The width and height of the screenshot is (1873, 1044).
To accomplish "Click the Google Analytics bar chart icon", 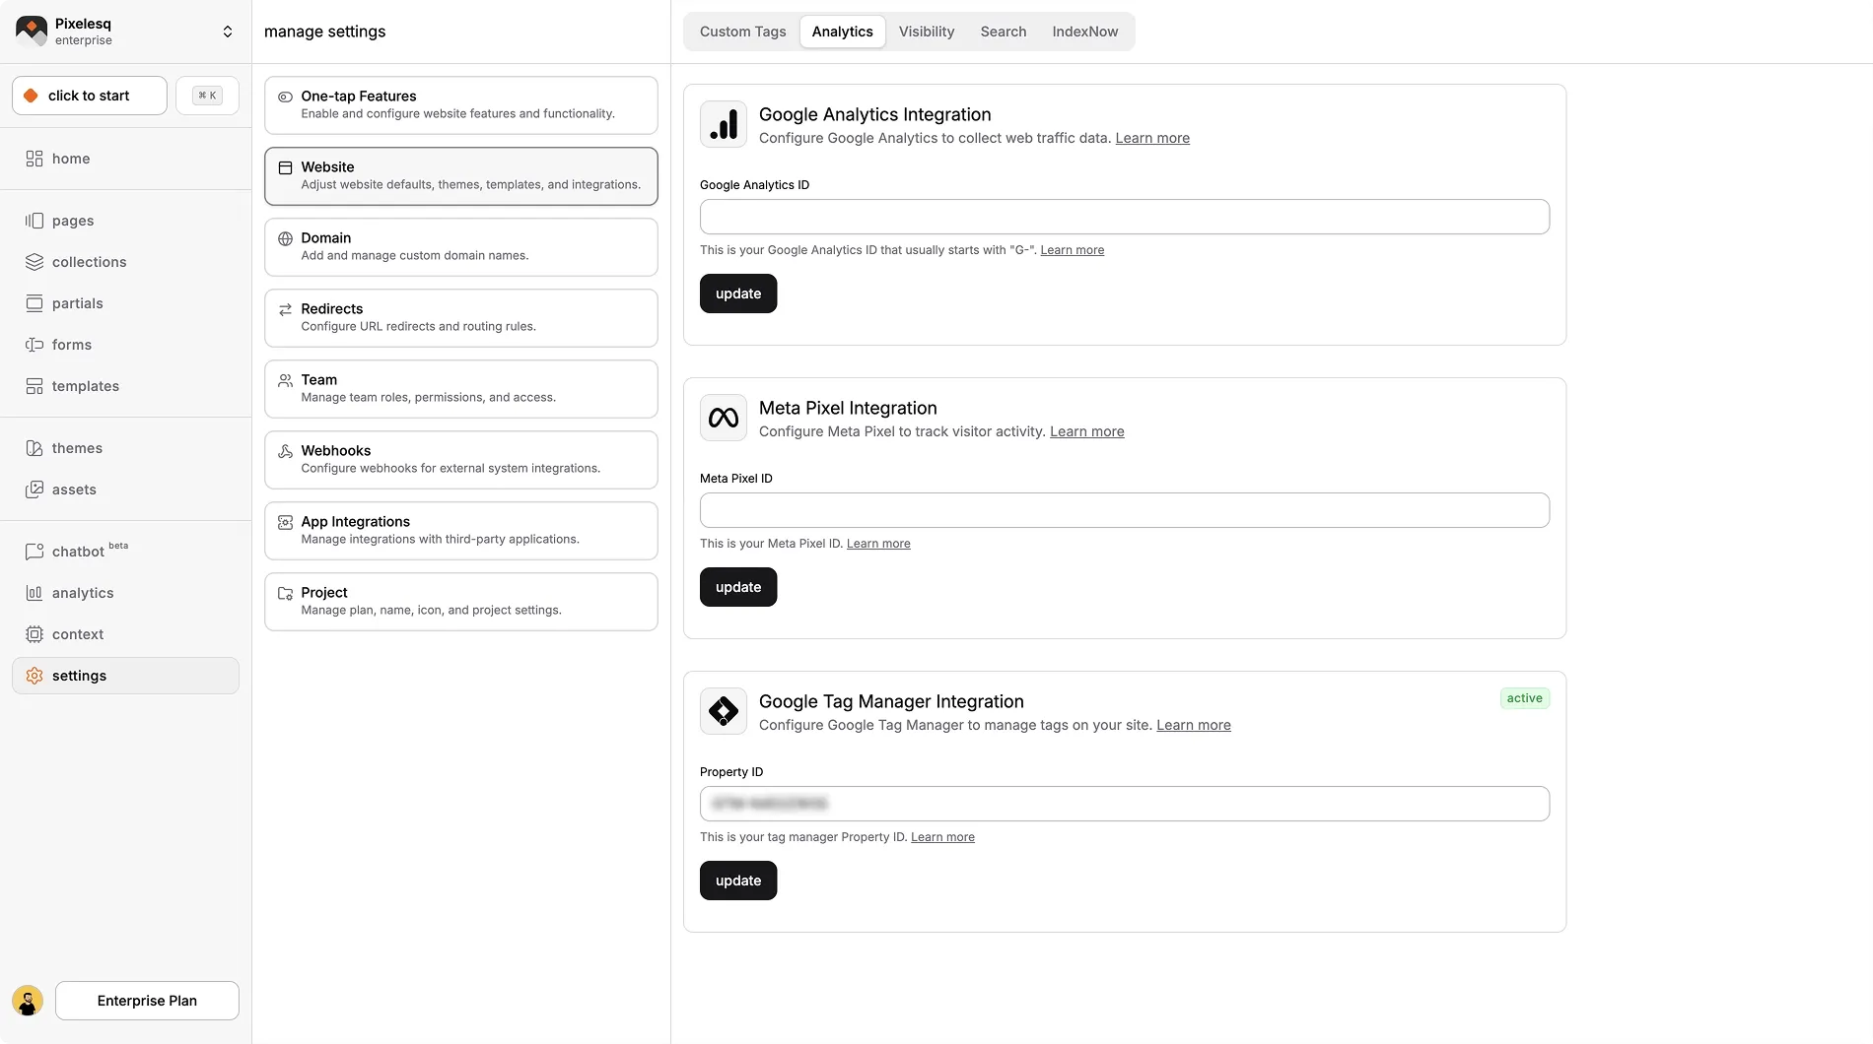I will pos(724,124).
